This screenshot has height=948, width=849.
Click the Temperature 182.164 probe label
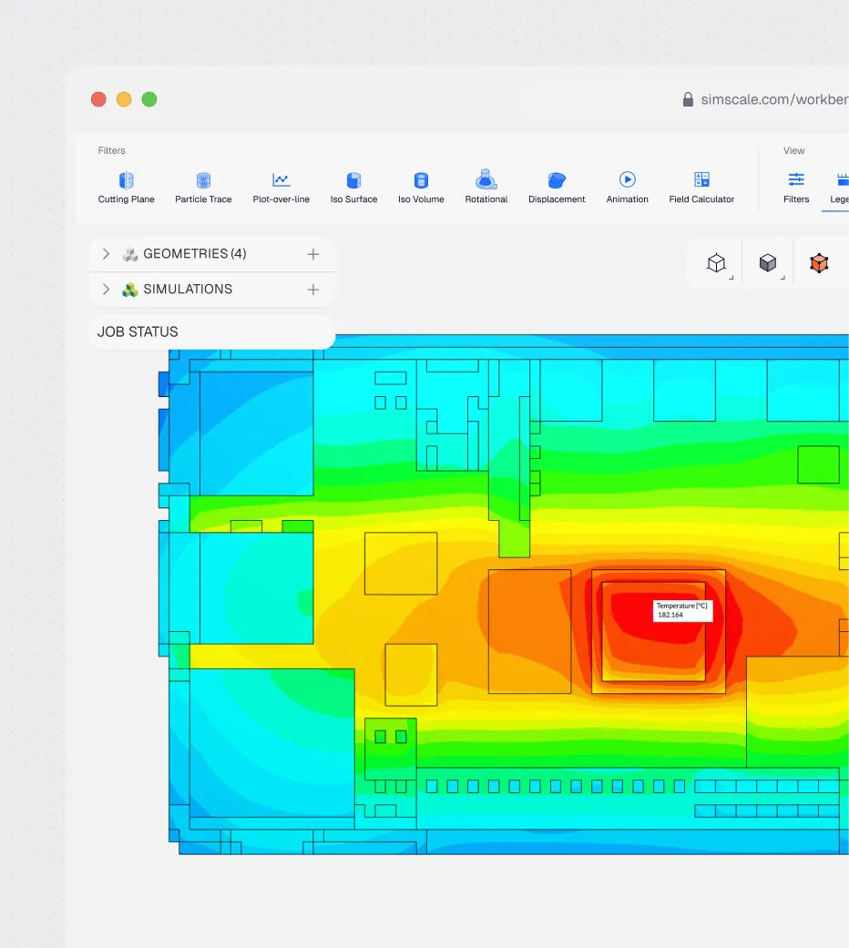pos(682,611)
